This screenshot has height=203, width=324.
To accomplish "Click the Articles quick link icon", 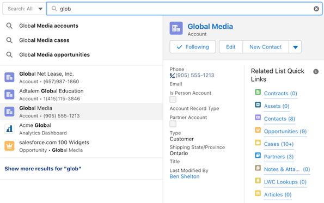I will point(258,193).
